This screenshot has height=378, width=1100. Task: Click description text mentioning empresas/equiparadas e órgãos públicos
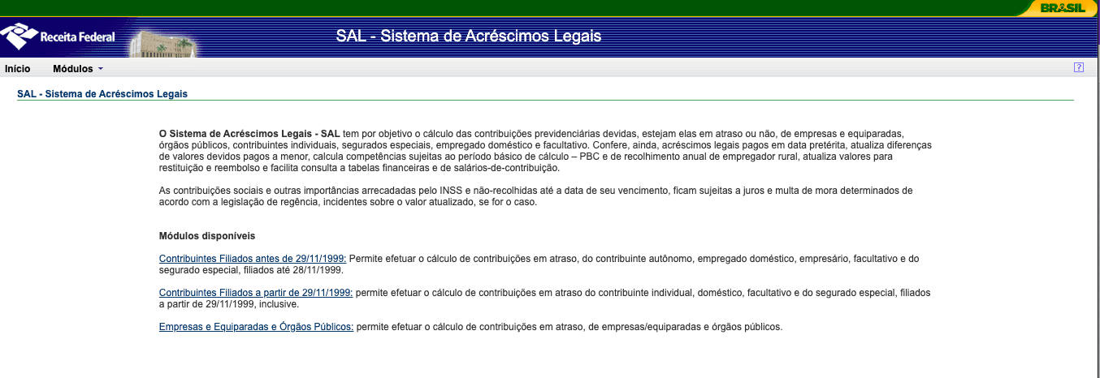click(569, 327)
